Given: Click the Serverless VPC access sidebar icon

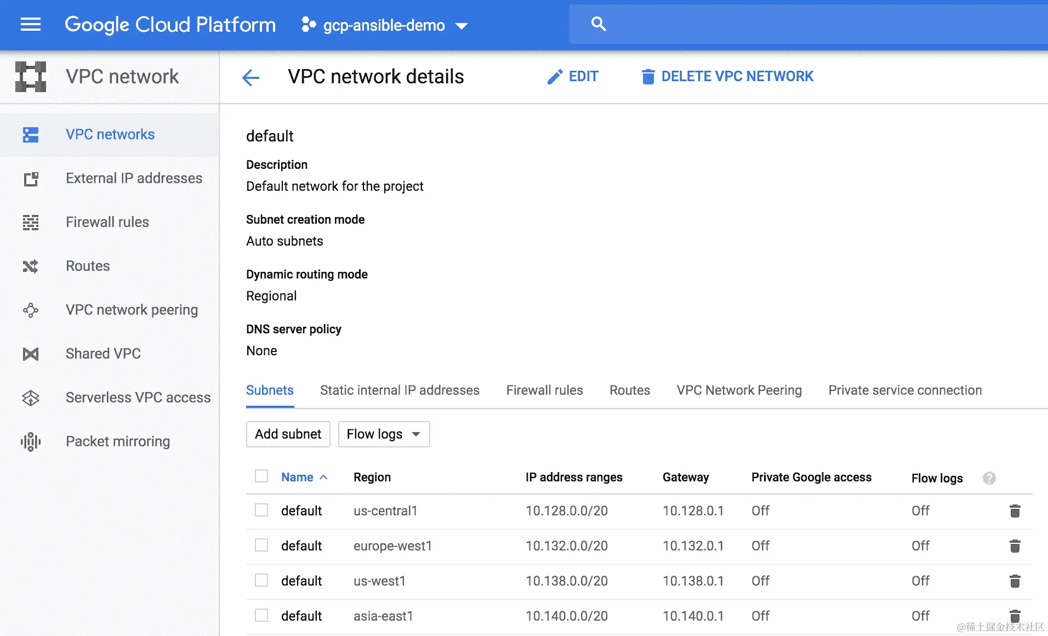Looking at the screenshot, I should (x=31, y=398).
